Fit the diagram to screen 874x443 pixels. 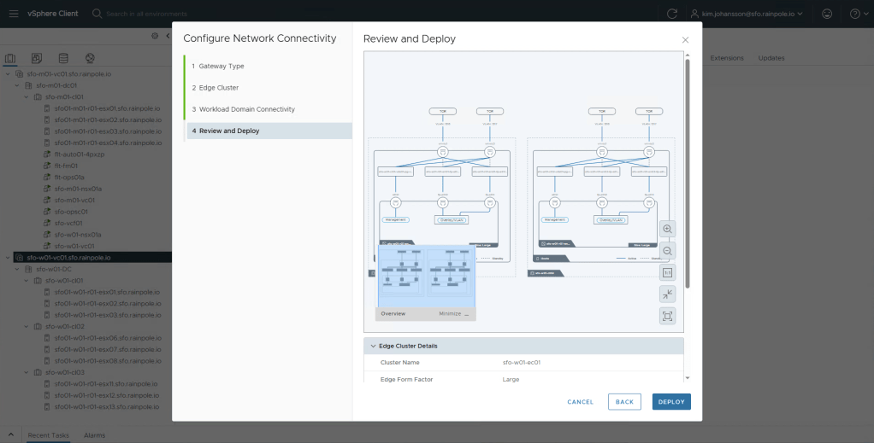point(668,316)
